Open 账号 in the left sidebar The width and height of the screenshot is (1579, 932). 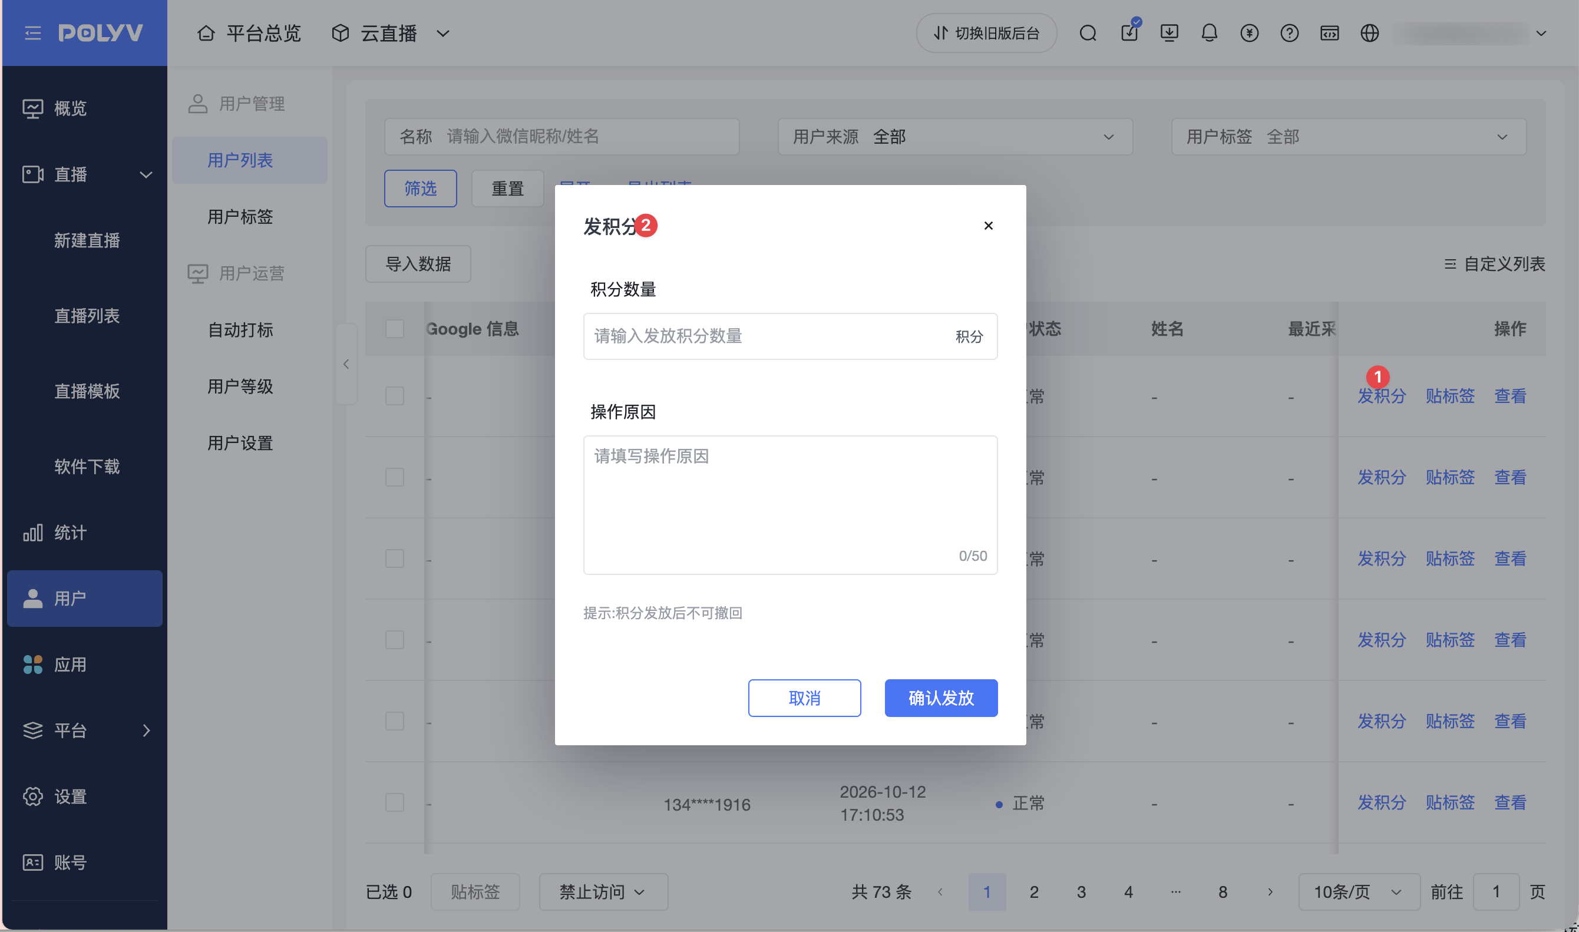[85, 862]
